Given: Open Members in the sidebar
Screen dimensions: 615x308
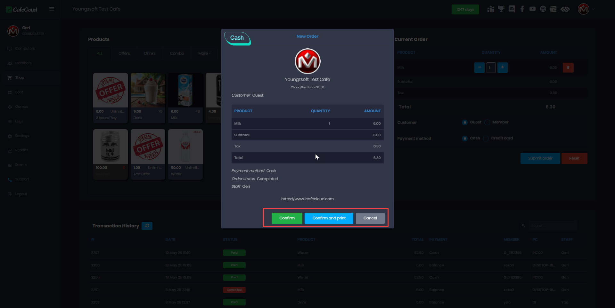Looking at the screenshot, I should [23, 63].
